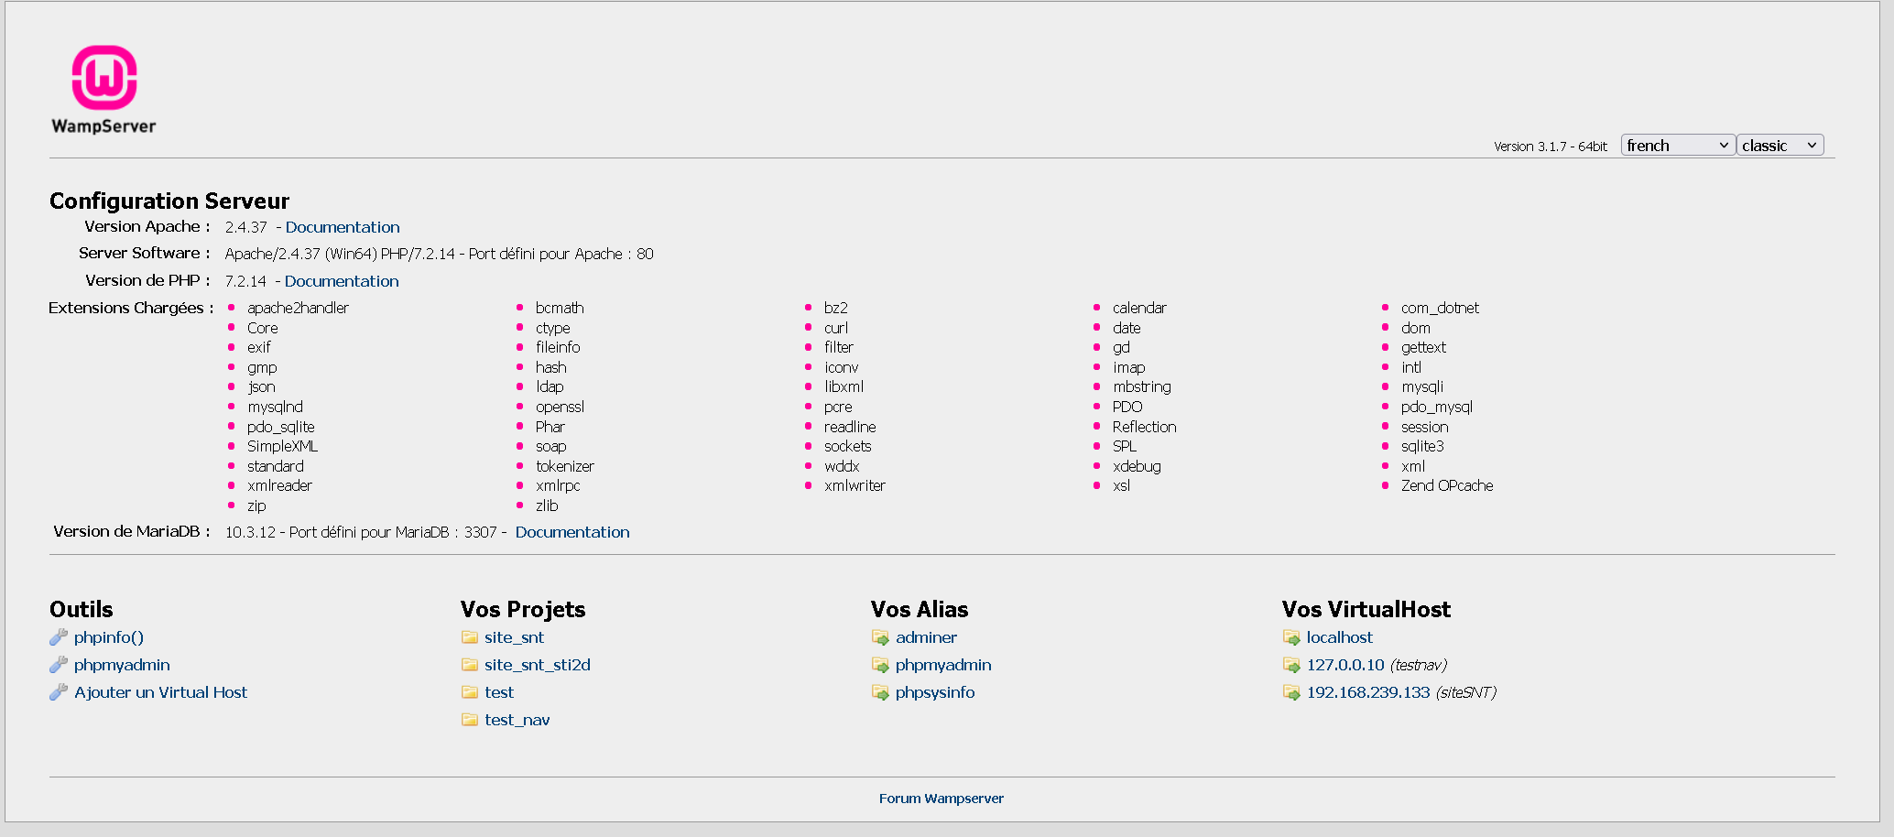
Task: Click virtualhost icon next to 192.168.239.133
Action: coord(1291,692)
